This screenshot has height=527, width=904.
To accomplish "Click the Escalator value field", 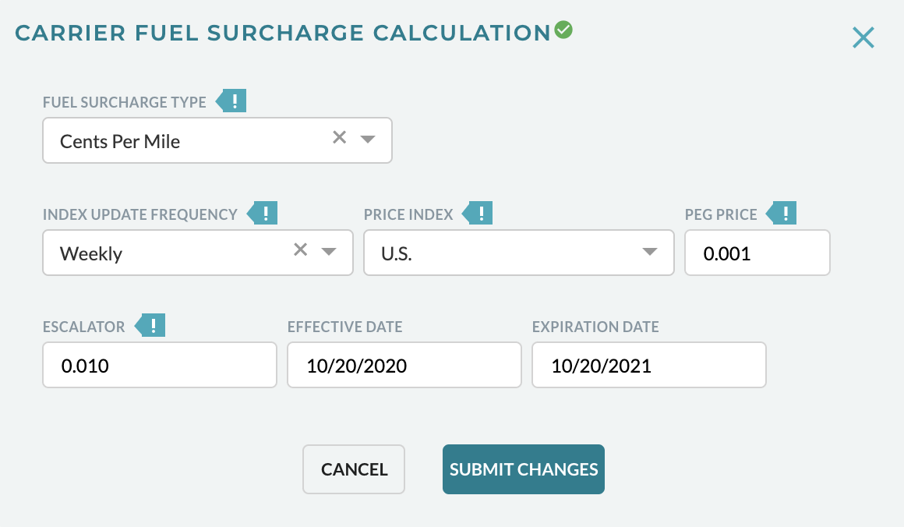I will (x=159, y=365).
